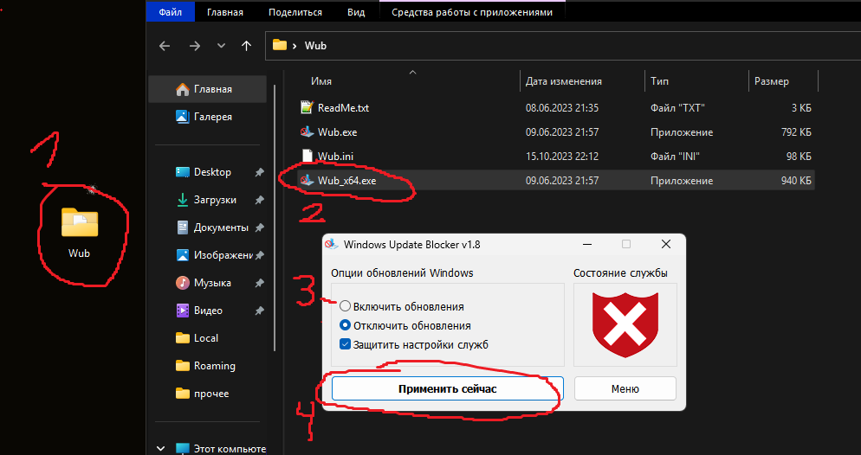This screenshot has width=861, height=455.
Task: Expand the recent locations chevron dropdown
Action: click(x=221, y=46)
